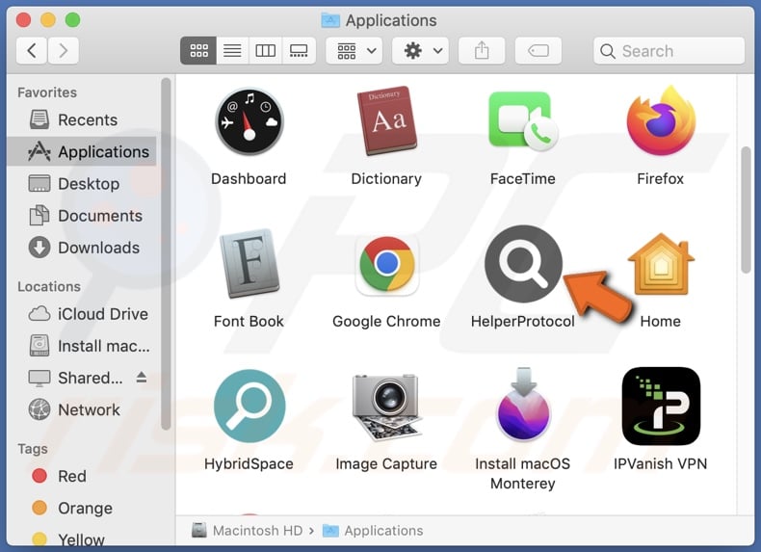Viewport: 761px width, 552px height.
Task: Select the HelperProtocol app icon
Action: [523, 264]
